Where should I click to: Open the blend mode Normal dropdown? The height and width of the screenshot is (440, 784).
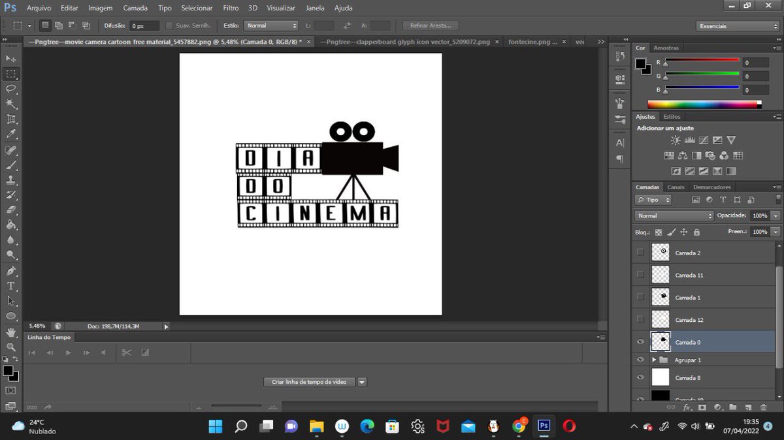tap(674, 215)
